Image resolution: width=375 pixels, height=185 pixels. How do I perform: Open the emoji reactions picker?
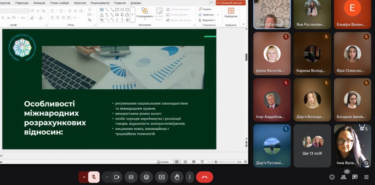tap(146, 177)
